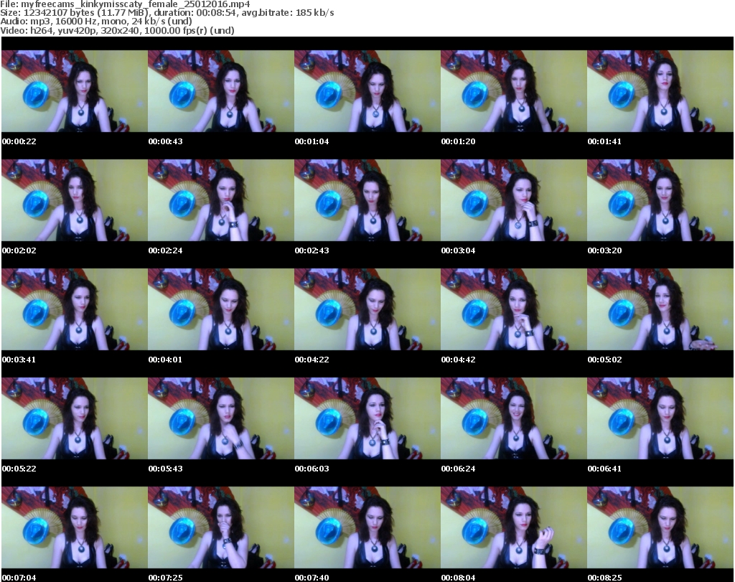Click the 00:04:22 timestamp label
Image resolution: width=735 pixels, height=582 pixels.
pyautogui.click(x=312, y=360)
